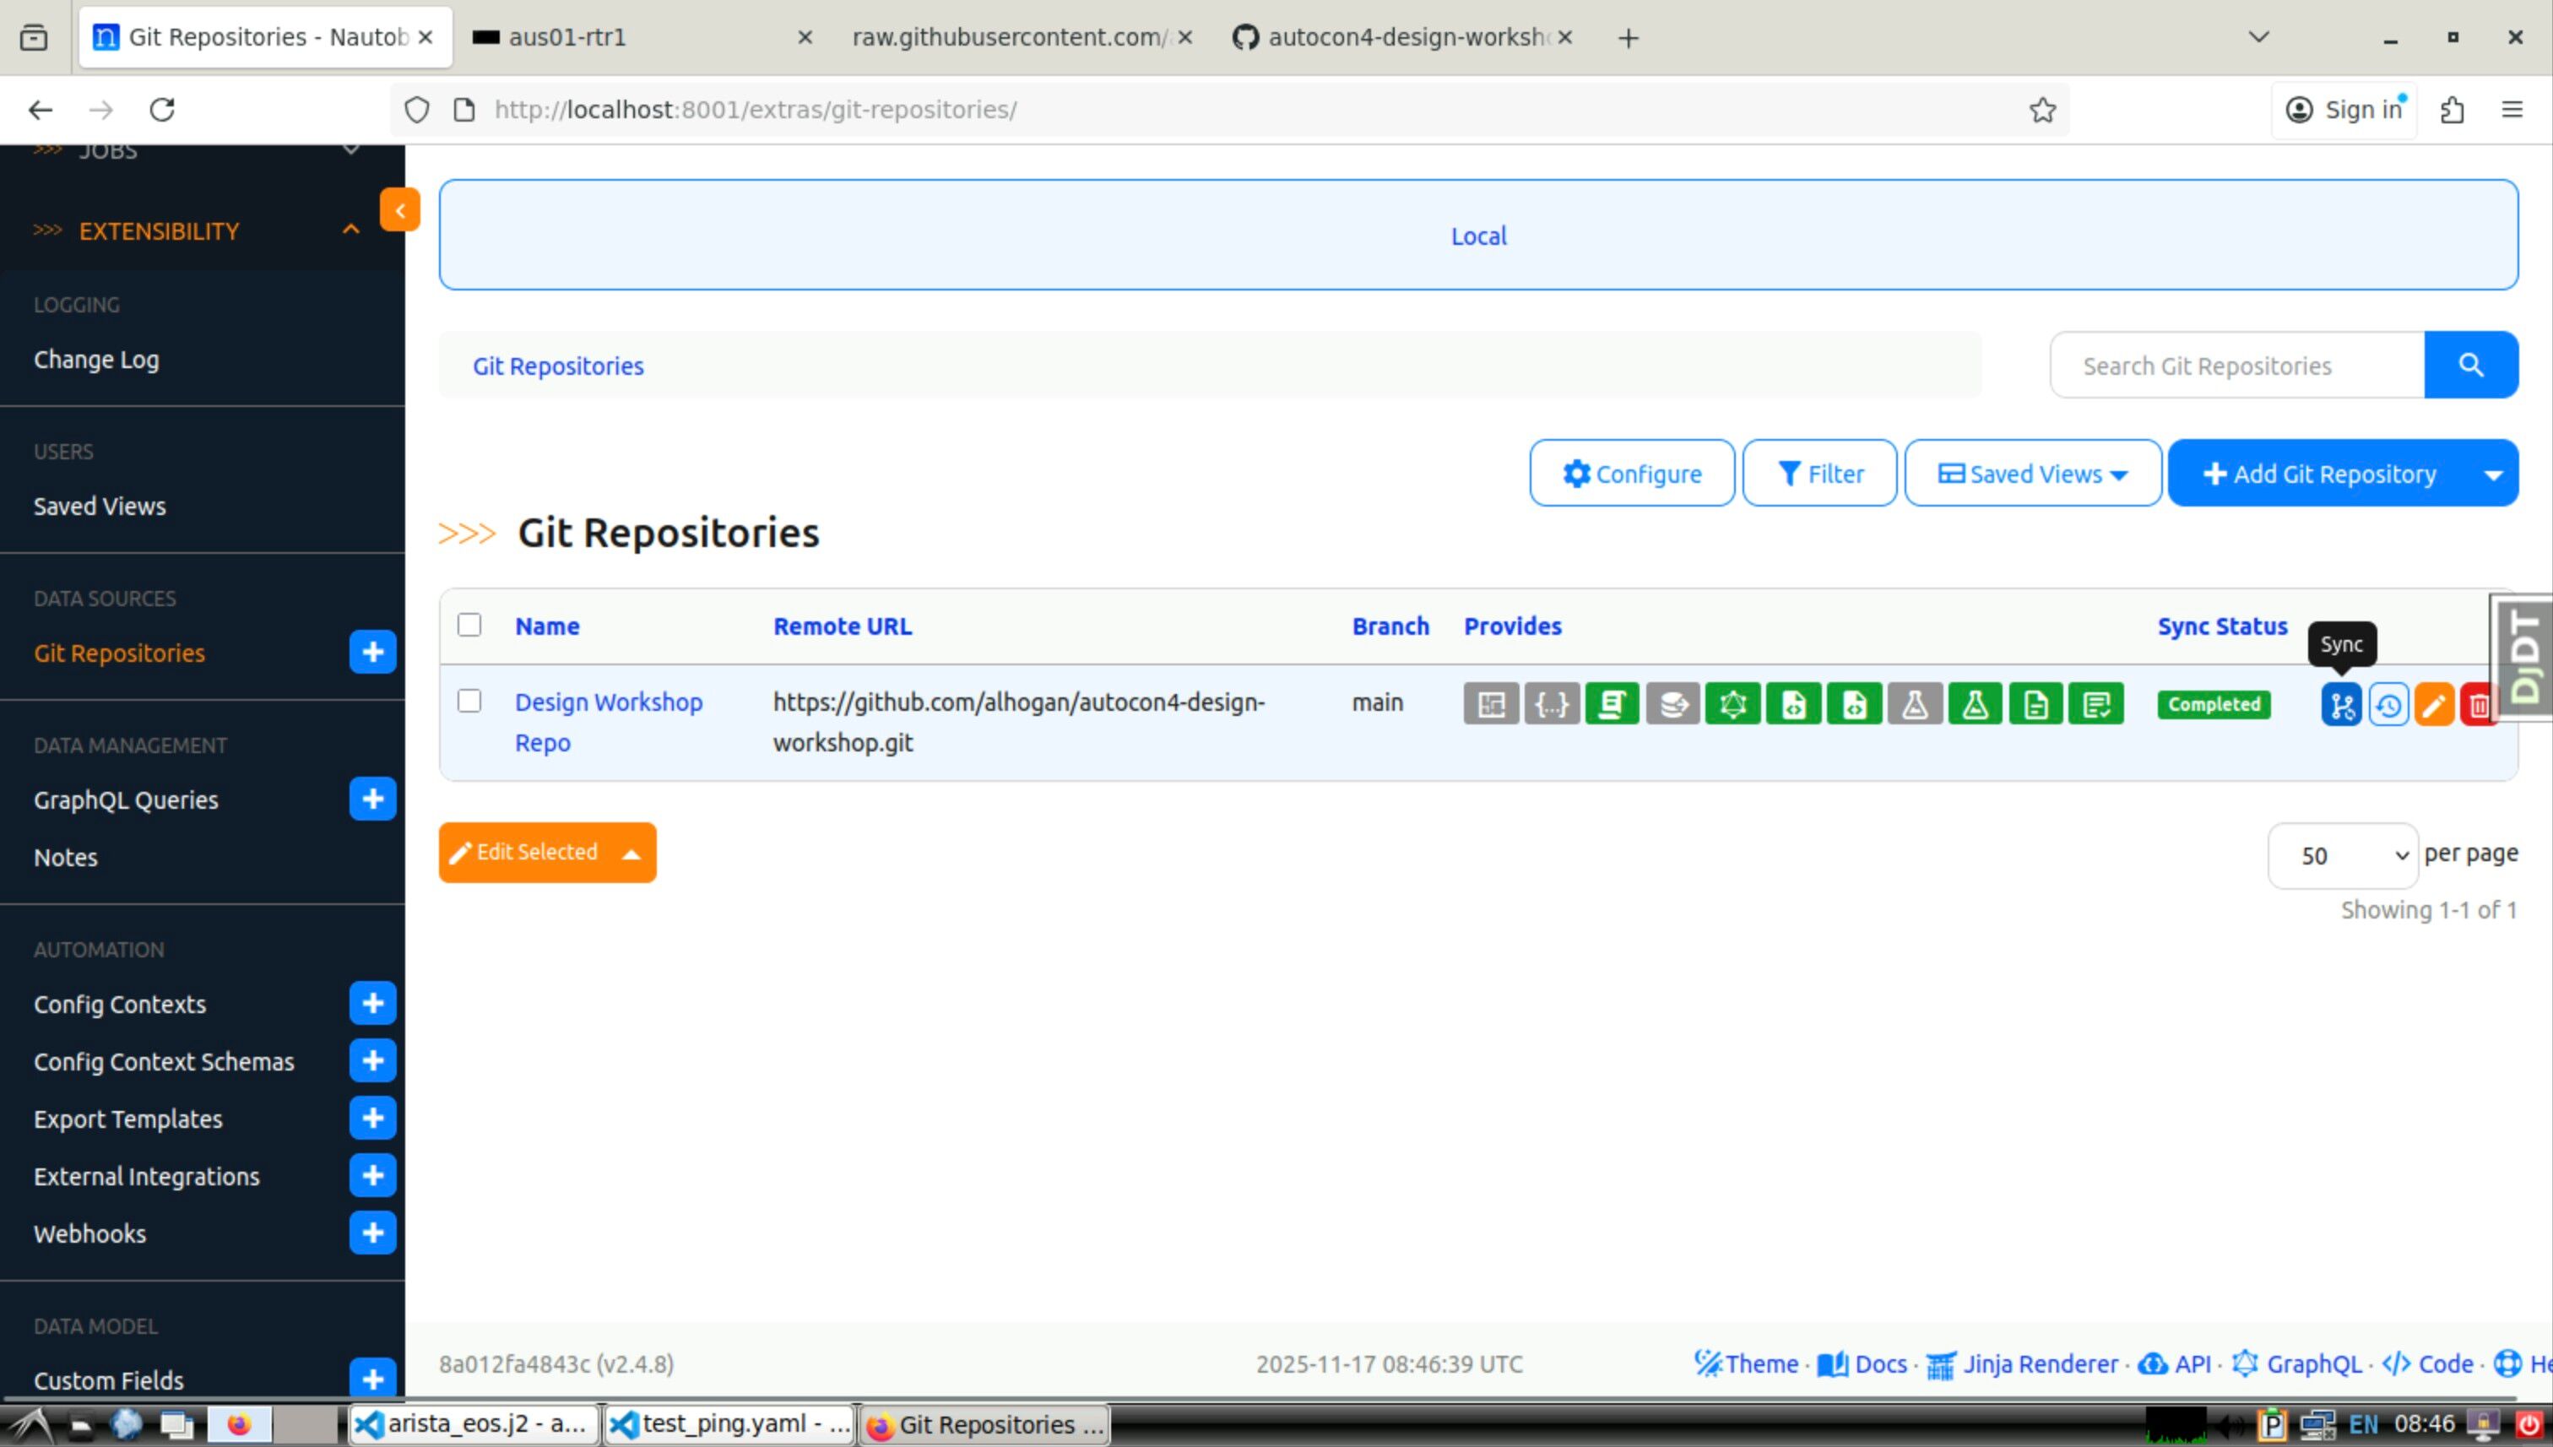Click the blue Sync repository icon
This screenshot has height=1447, width=2553.
click(2340, 705)
